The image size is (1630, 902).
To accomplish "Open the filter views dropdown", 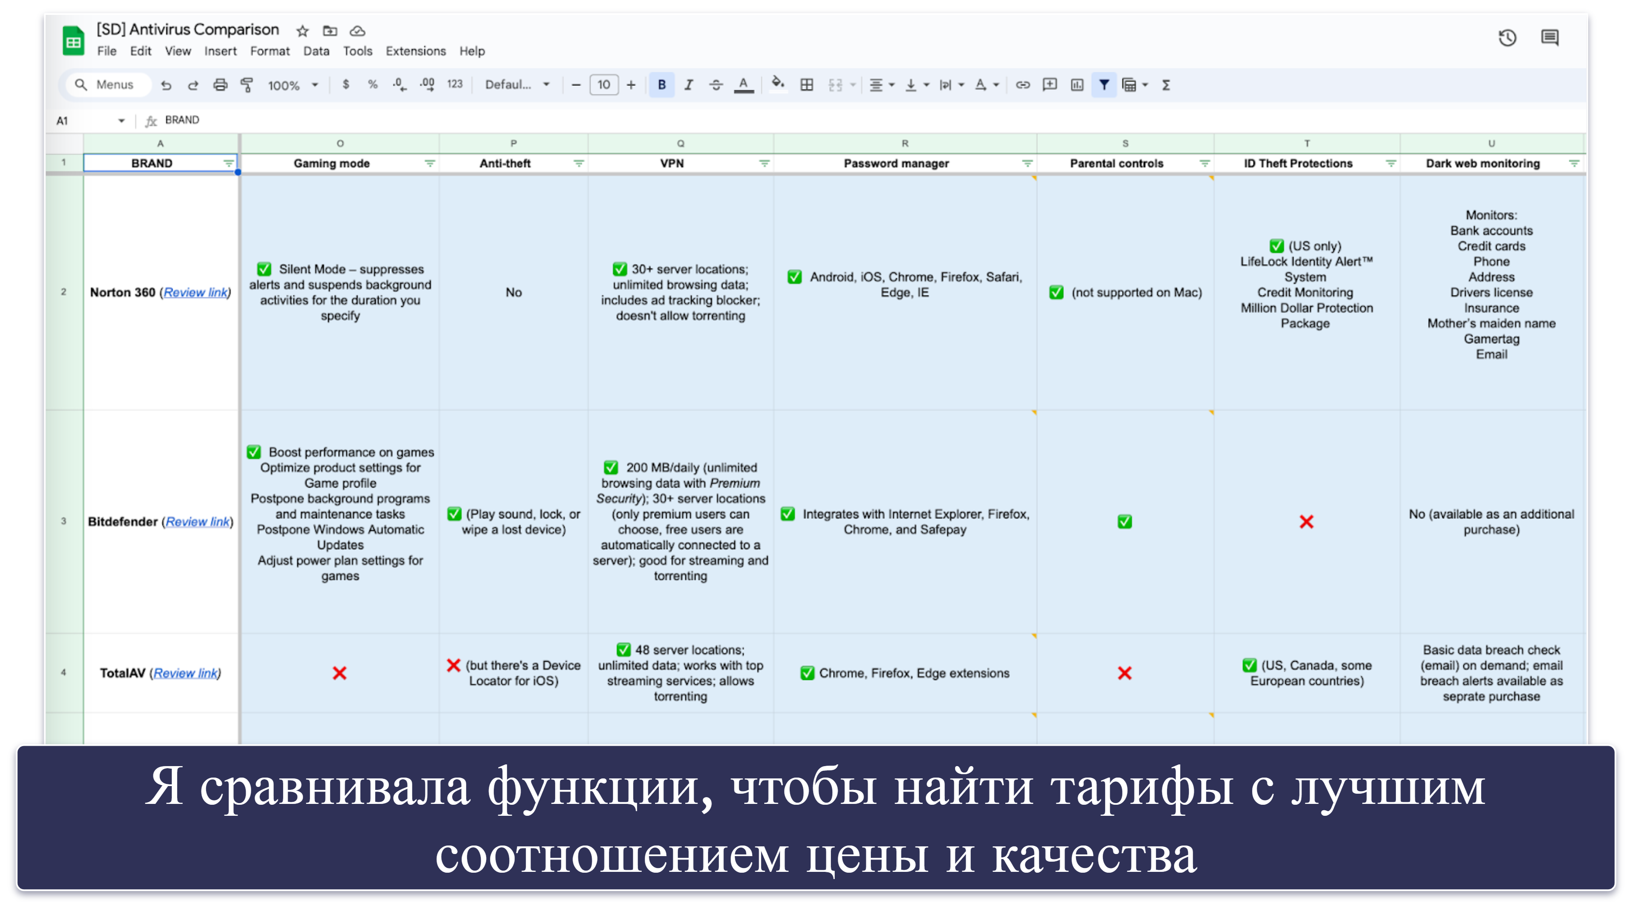I will [x=1135, y=85].
